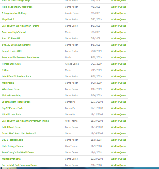
Task: Select Arcade Game type in Portal row
Action: tap(72, 64)
